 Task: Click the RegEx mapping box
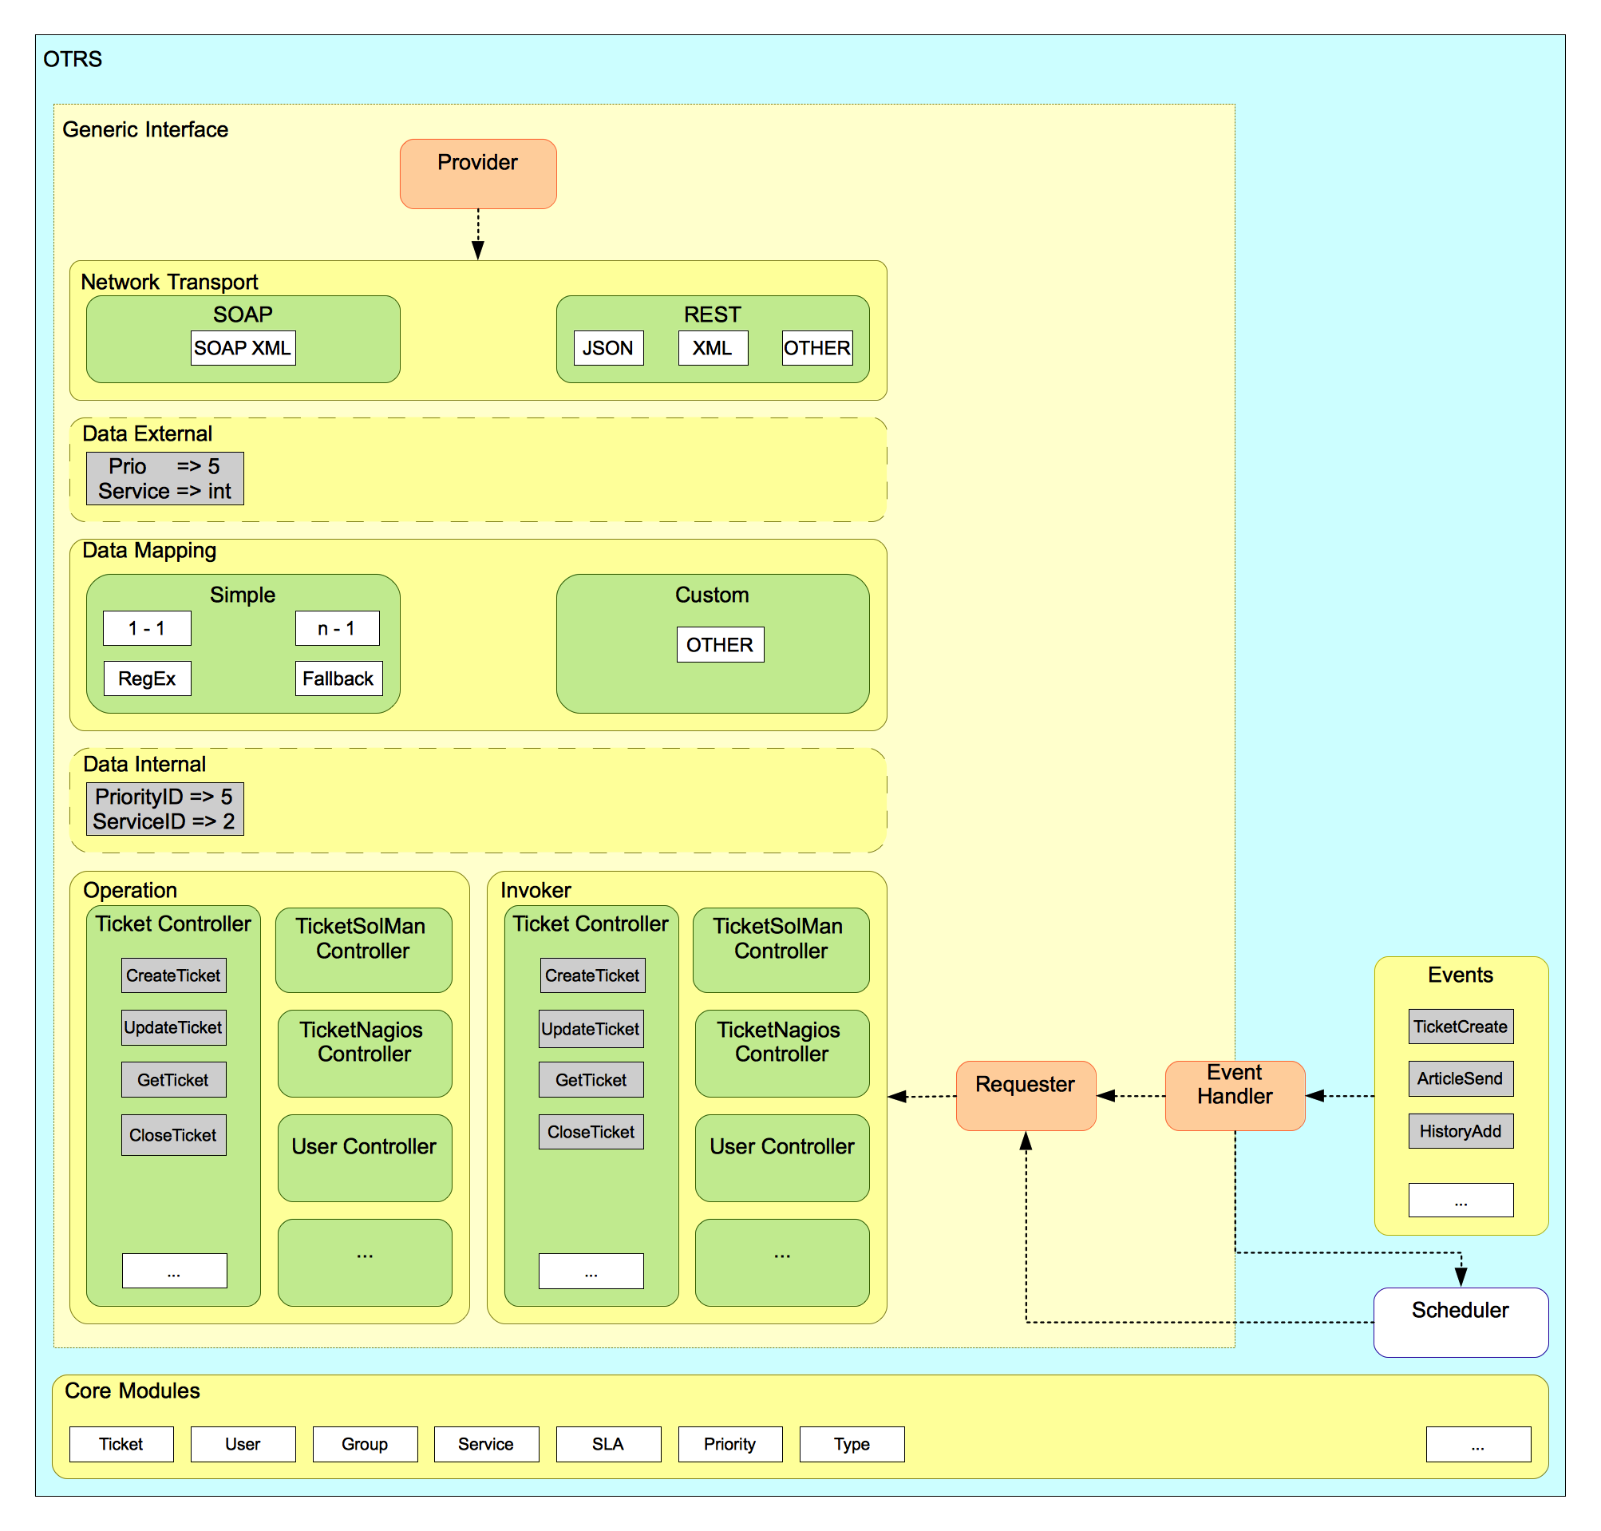(147, 678)
